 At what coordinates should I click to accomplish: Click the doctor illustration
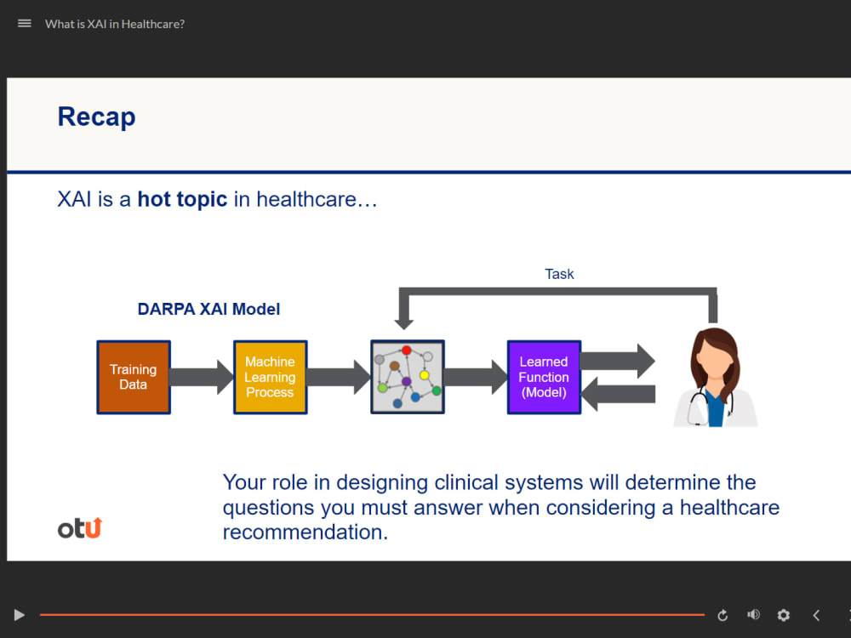click(716, 377)
